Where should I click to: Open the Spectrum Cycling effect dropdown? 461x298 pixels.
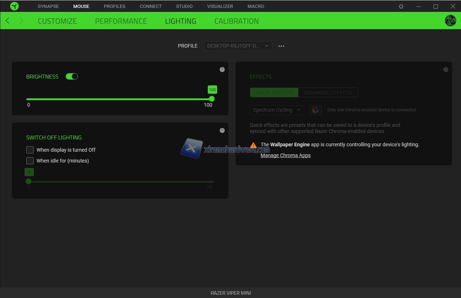tap(277, 110)
